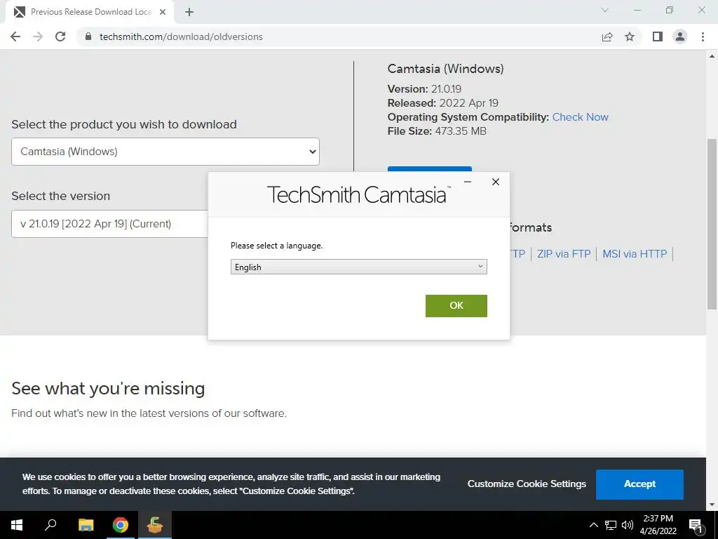
Task: Click the partially hidden blue download button
Action: 430,169
